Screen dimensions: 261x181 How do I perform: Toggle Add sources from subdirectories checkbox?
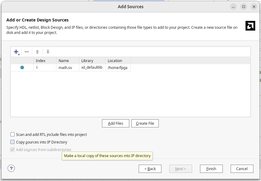(x=12, y=150)
